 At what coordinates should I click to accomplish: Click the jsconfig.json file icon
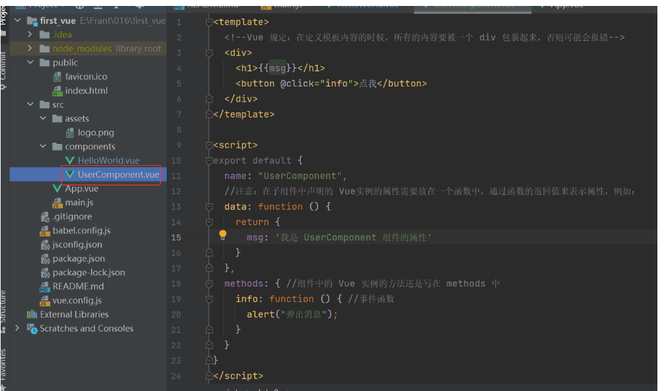coord(45,245)
